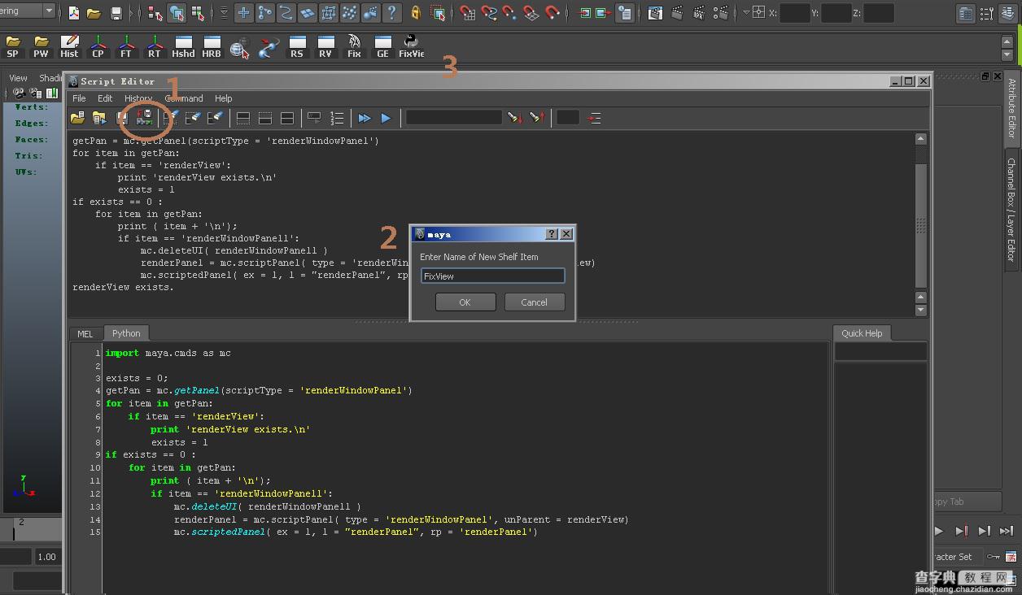Open the Help menu in Script Editor
The height and width of the screenshot is (595, 1022).
(x=223, y=98)
